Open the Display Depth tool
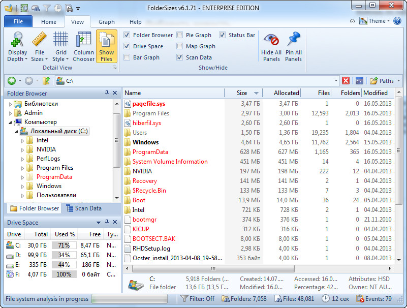This screenshot has width=407, height=308. 17,46
